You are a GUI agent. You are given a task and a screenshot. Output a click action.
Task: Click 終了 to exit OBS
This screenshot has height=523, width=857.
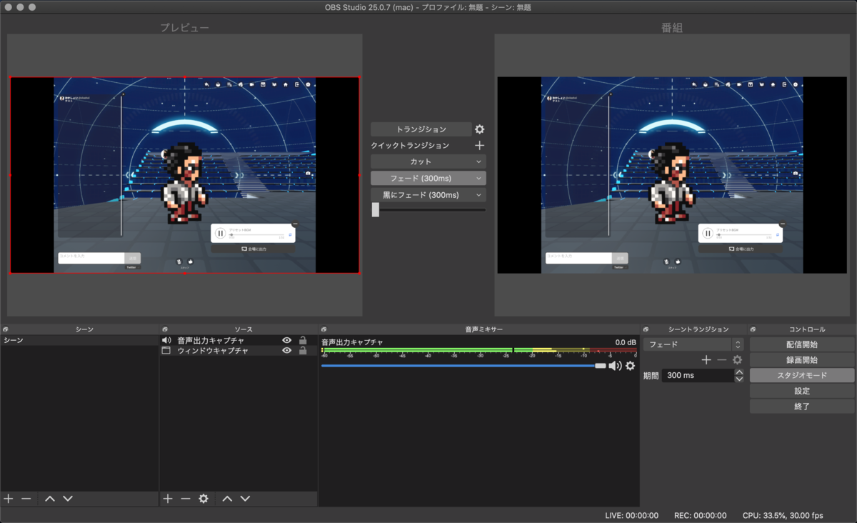(x=802, y=407)
